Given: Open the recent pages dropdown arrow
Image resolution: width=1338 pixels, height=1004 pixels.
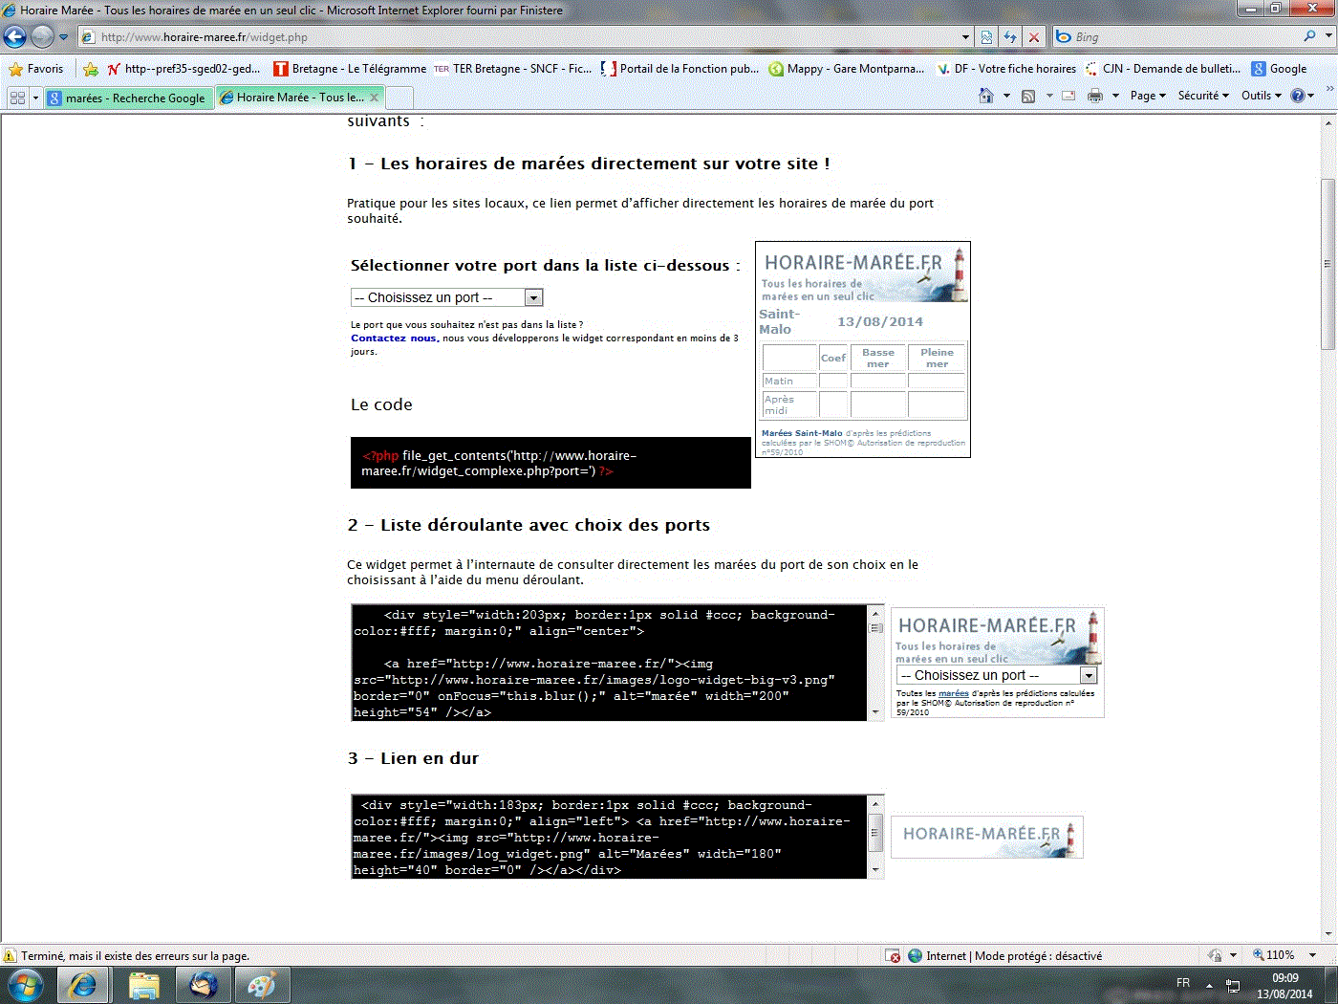Looking at the screenshot, I should tap(64, 37).
